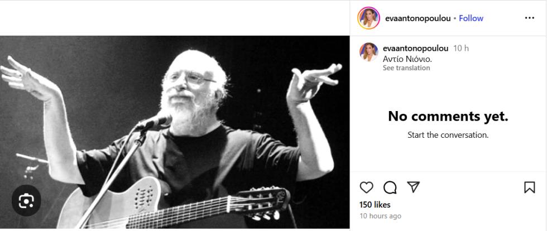Open the profile picture in the post header
This screenshot has width=547, height=231.
(368, 18)
